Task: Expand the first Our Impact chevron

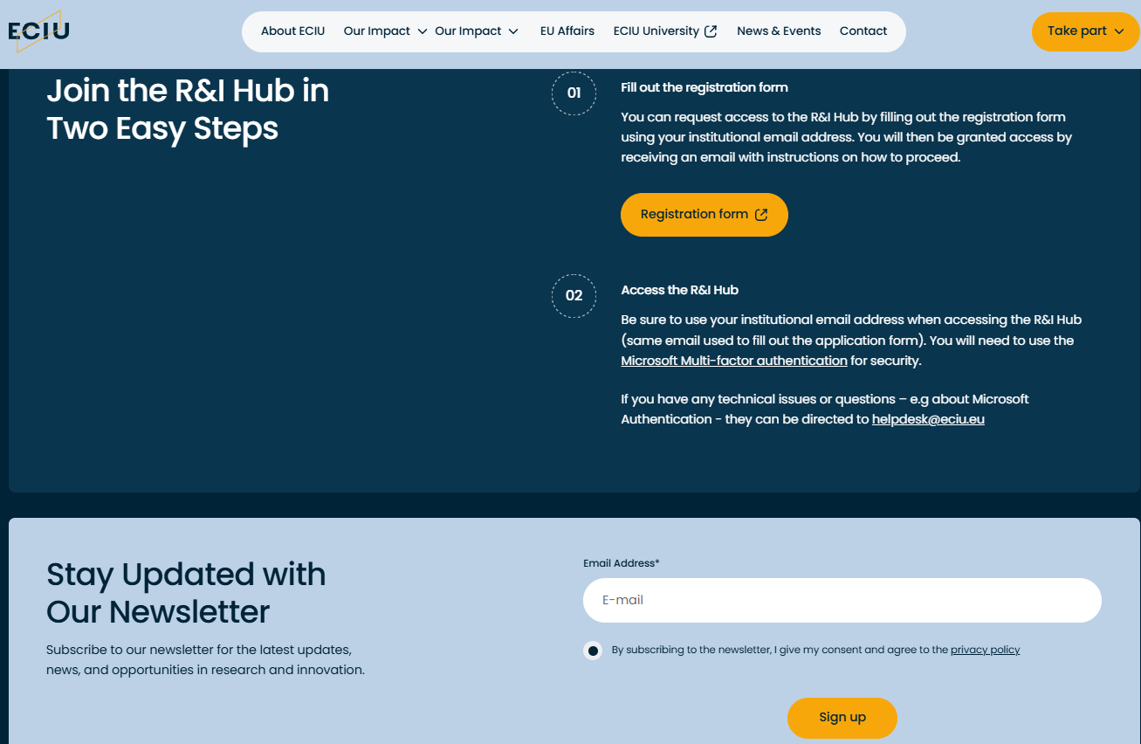Action: 423,31
